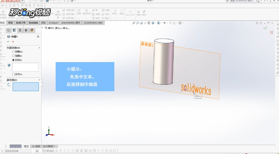Click the 参考 (Reference Geometry) ribbon icon

coord(115,12)
